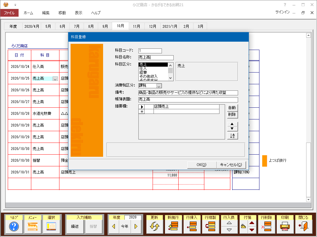
Task: Switch to the 3月 month tab
Action: tap(200, 27)
